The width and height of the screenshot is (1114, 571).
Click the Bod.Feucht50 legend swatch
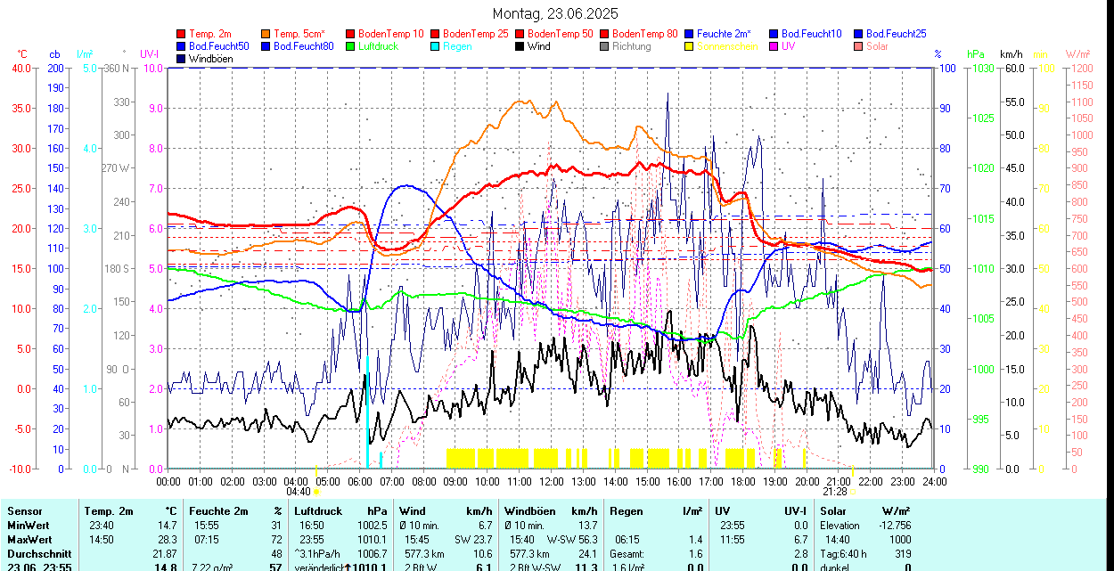click(181, 46)
